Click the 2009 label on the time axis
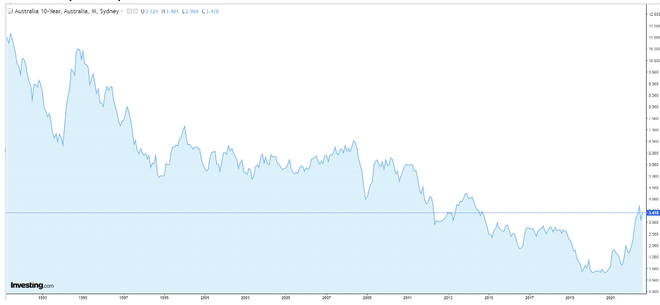 367,297
